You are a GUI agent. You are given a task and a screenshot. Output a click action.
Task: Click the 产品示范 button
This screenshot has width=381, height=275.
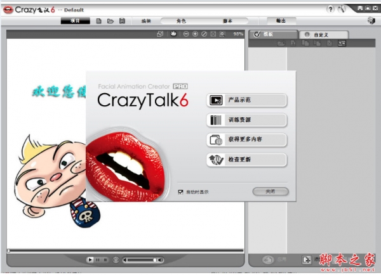pos(246,100)
